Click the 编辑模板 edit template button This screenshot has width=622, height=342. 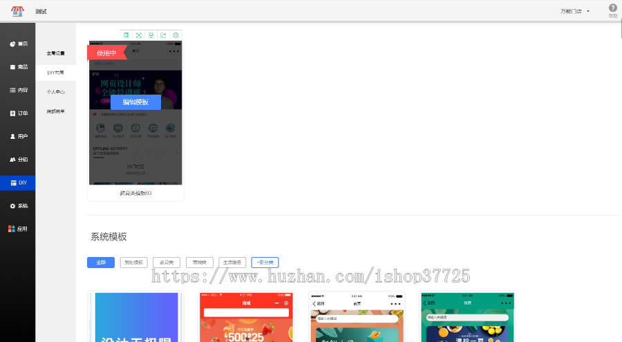tap(135, 102)
